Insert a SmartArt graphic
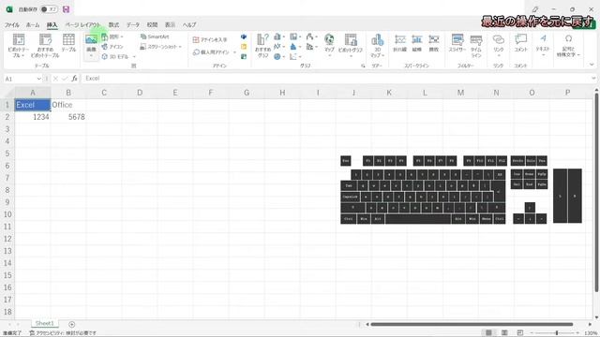Image resolution: width=600 pixels, height=337 pixels. tap(155, 37)
